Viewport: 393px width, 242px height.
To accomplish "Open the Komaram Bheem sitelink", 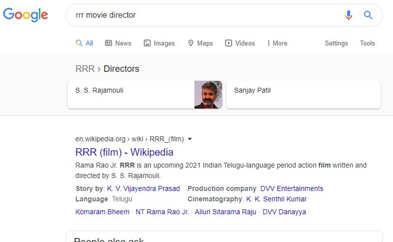I will [x=102, y=212].
